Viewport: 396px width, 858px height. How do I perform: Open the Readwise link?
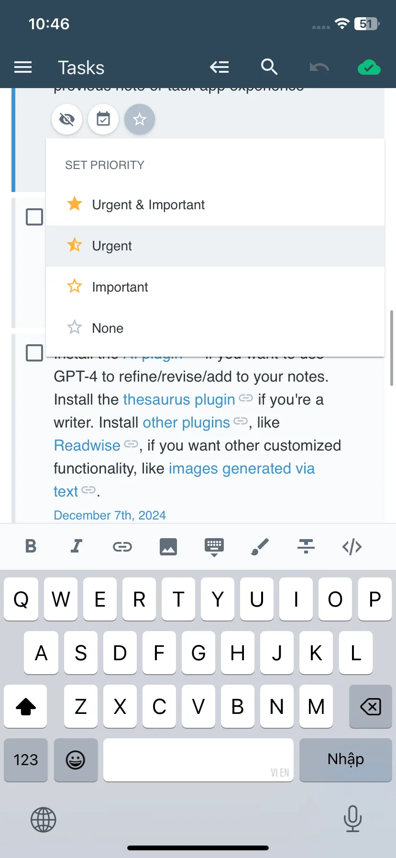87,445
